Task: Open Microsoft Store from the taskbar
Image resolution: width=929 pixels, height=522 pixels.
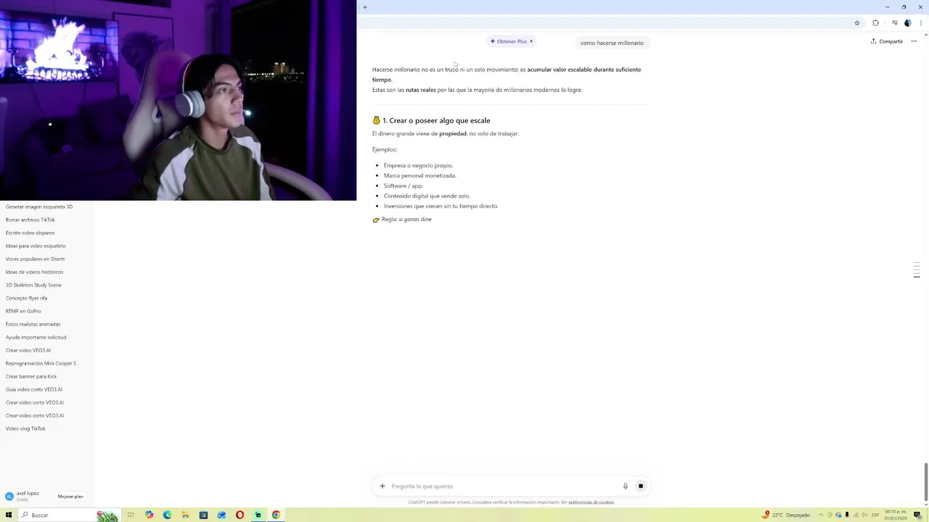Action: [x=203, y=515]
